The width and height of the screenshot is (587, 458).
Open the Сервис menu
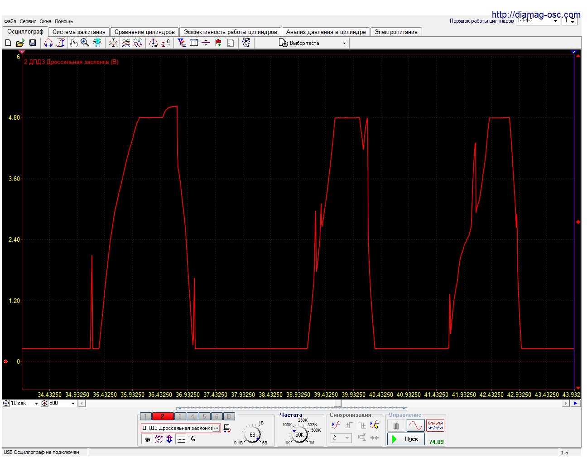28,21
